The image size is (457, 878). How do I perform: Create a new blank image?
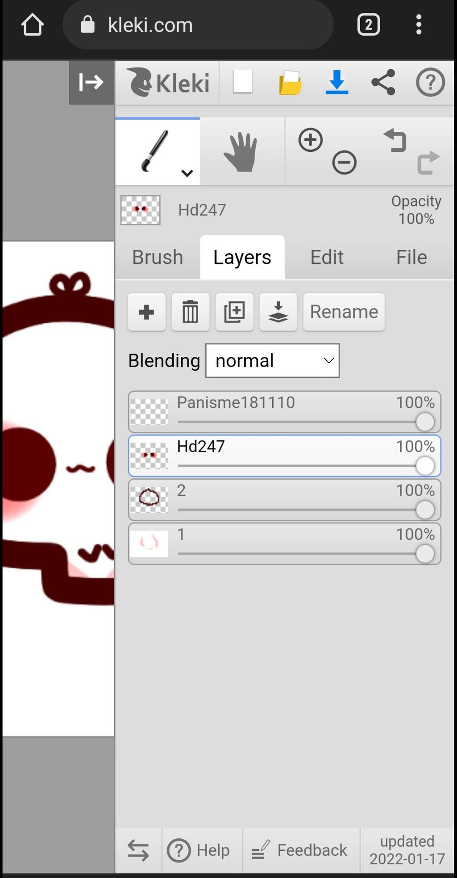pos(243,82)
